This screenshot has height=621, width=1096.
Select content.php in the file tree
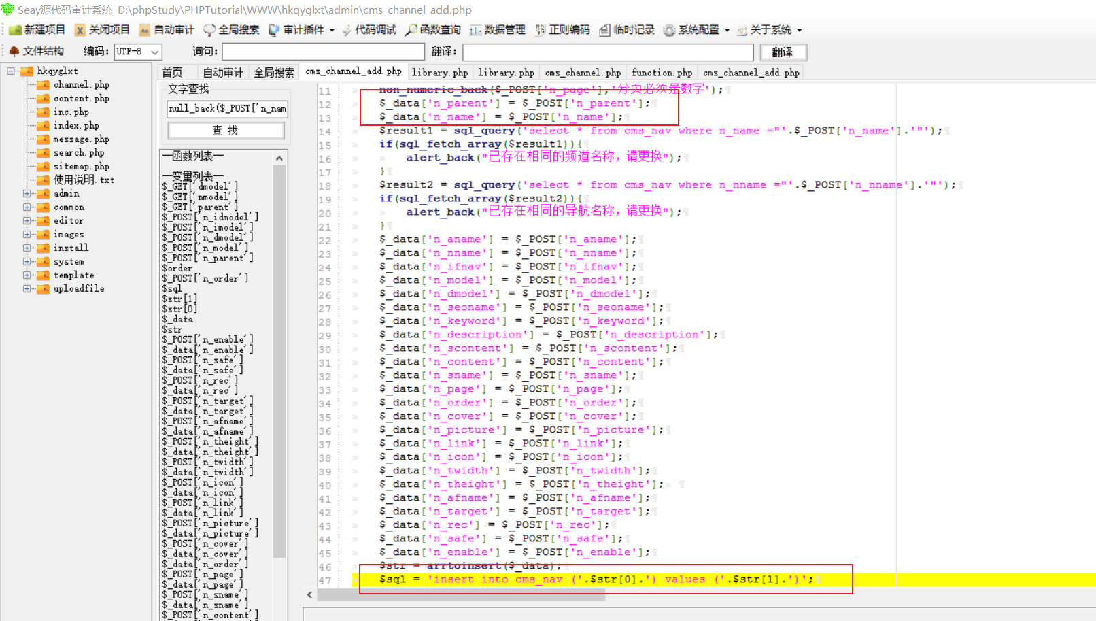(x=81, y=98)
